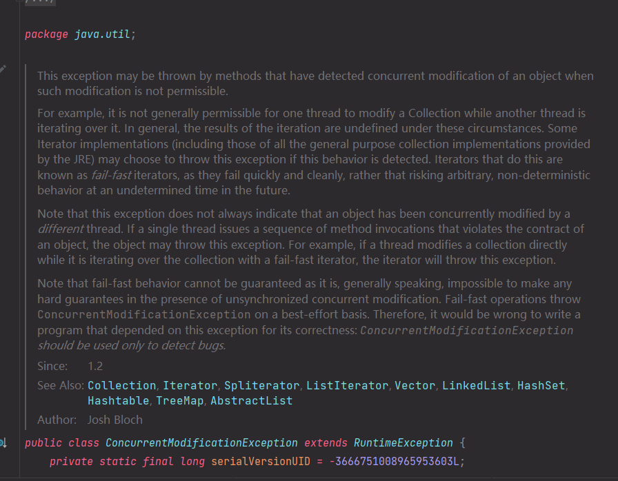Open the Collection link in See Also
The height and width of the screenshot is (481, 618).
[122, 385]
